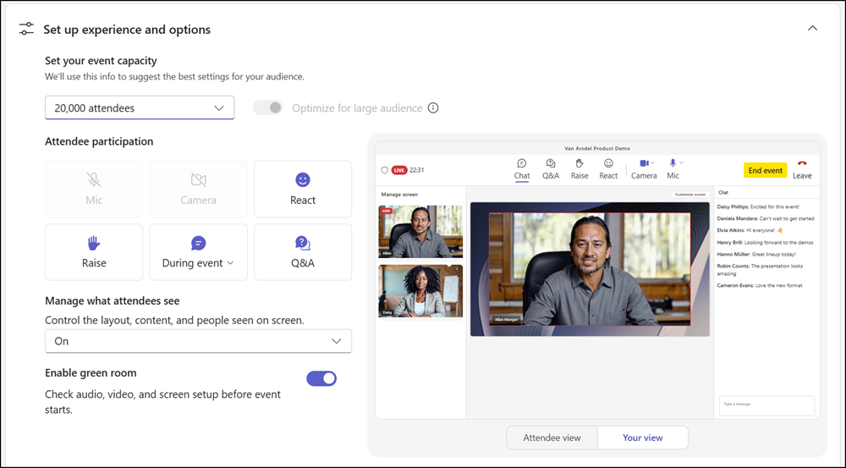Click the settings sliders icon beside the heading
Image resolution: width=846 pixels, height=468 pixels.
[26, 29]
